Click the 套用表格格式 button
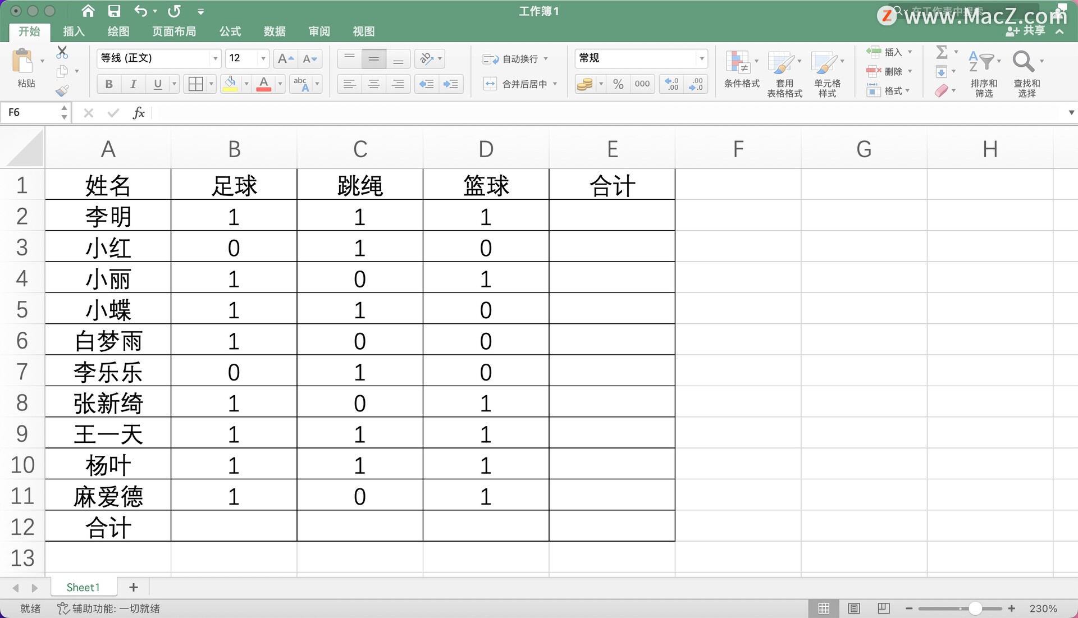 [785, 74]
